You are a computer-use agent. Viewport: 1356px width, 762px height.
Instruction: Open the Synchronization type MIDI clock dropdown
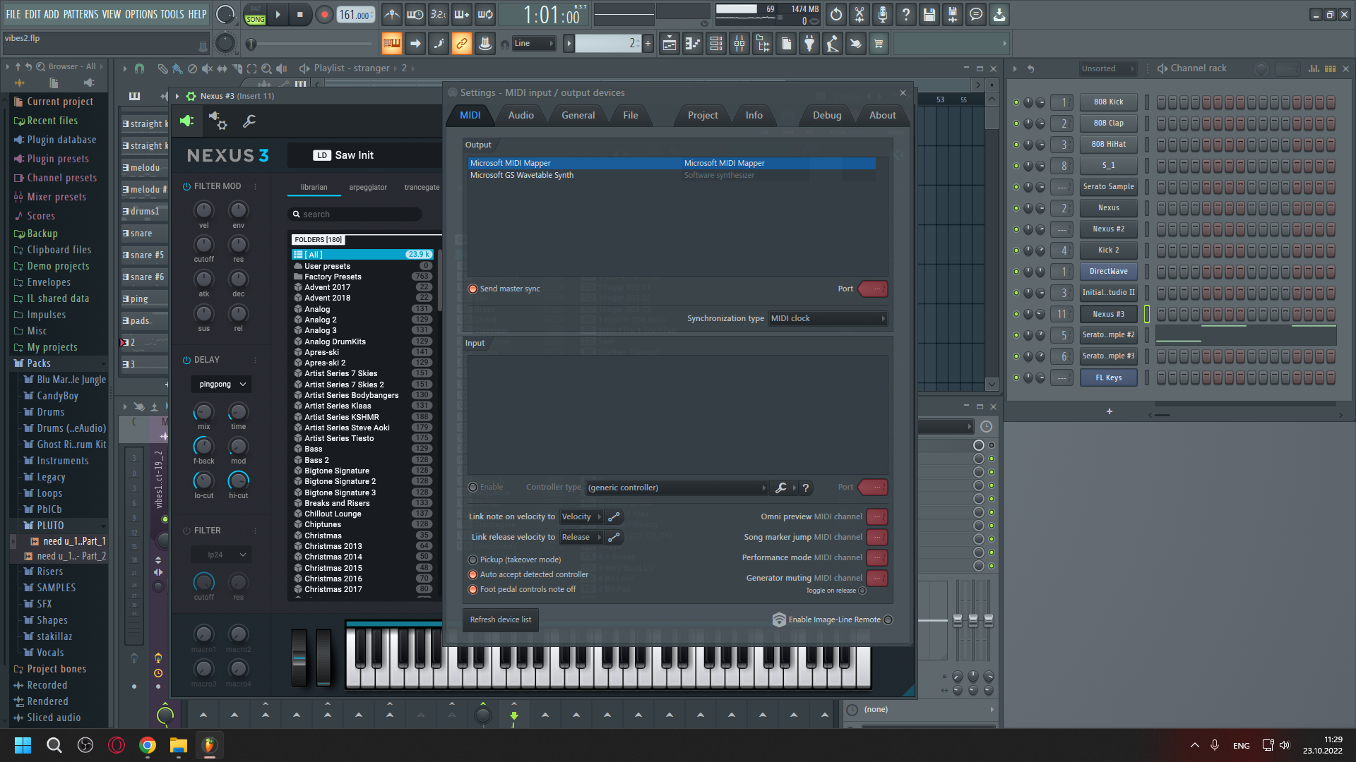(828, 319)
